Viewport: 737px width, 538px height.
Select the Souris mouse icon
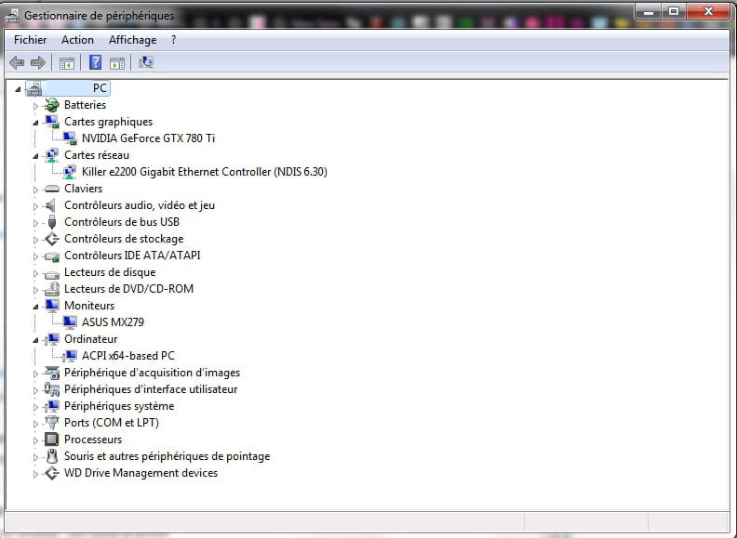[52, 456]
